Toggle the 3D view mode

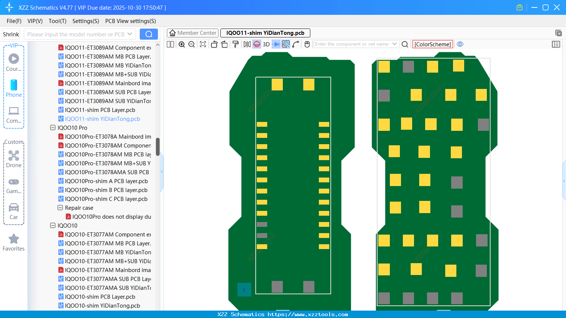pyautogui.click(x=266, y=44)
